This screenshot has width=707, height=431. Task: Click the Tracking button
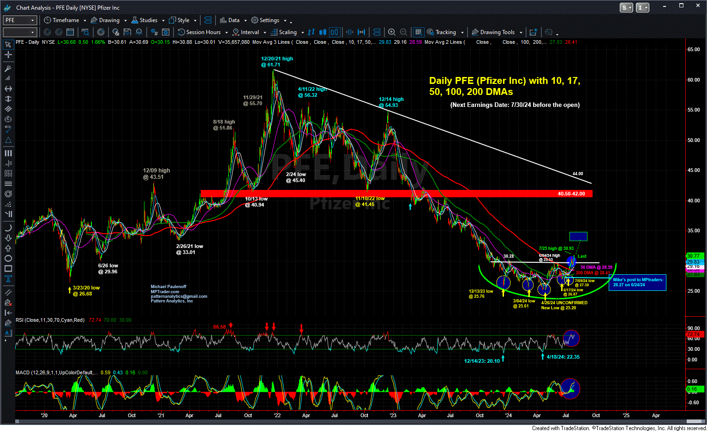click(x=441, y=32)
